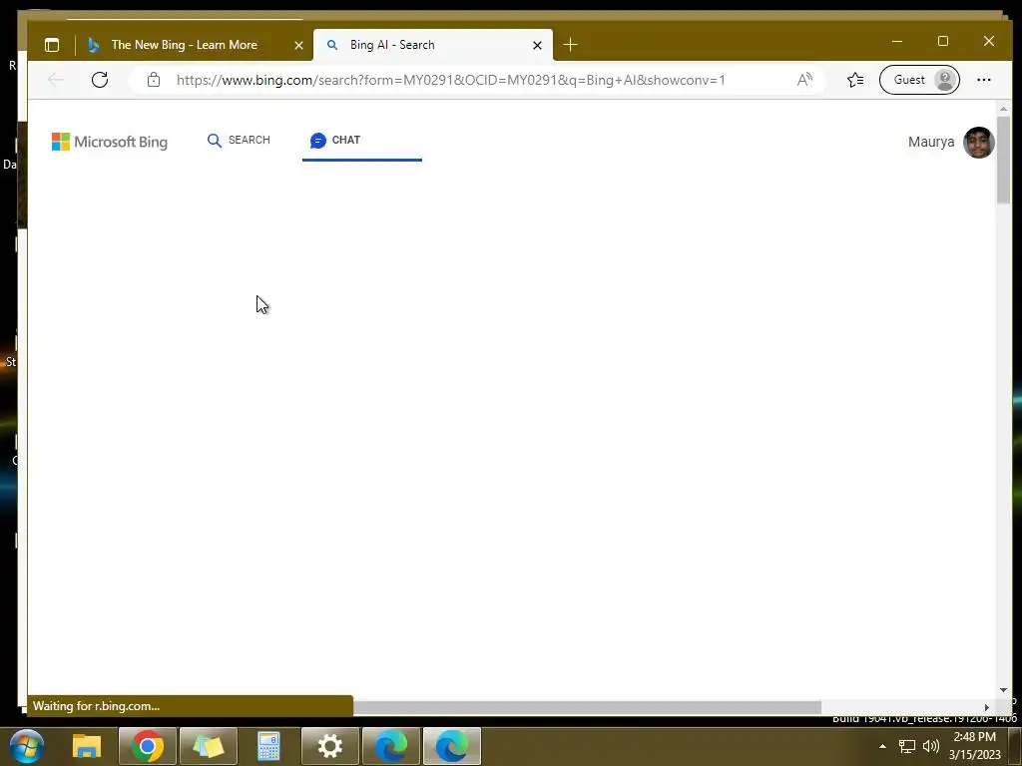The width and height of the screenshot is (1022, 766).
Task: Open Edge settings and more menu
Action: 983,80
